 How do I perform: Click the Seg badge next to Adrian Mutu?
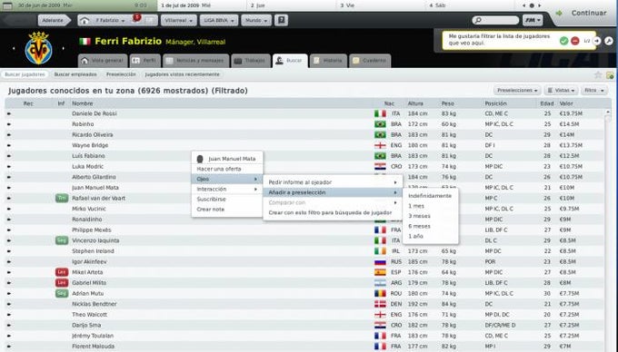pyautogui.click(x=62, y=293)
